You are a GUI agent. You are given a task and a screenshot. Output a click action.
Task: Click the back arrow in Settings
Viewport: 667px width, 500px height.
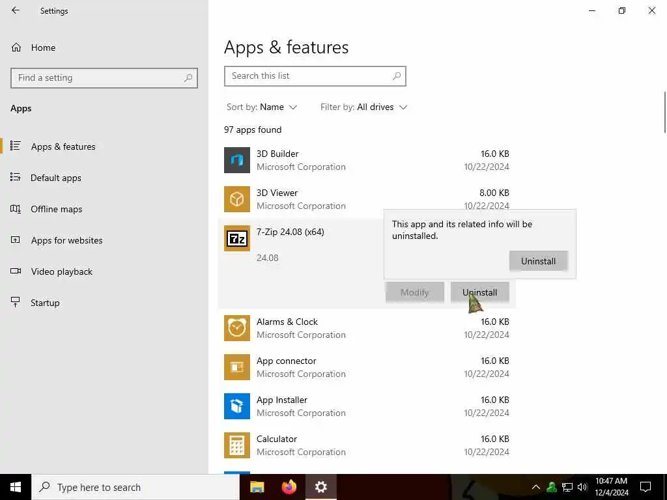16,10
